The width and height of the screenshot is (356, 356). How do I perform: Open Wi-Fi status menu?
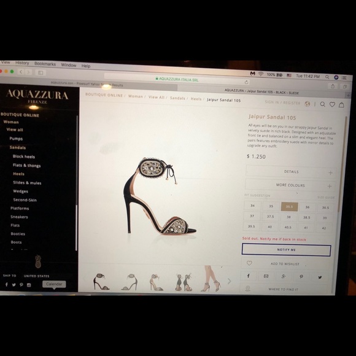pos(261,74)
